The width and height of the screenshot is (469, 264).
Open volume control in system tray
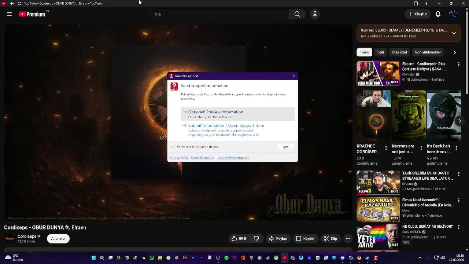point(443,258)
